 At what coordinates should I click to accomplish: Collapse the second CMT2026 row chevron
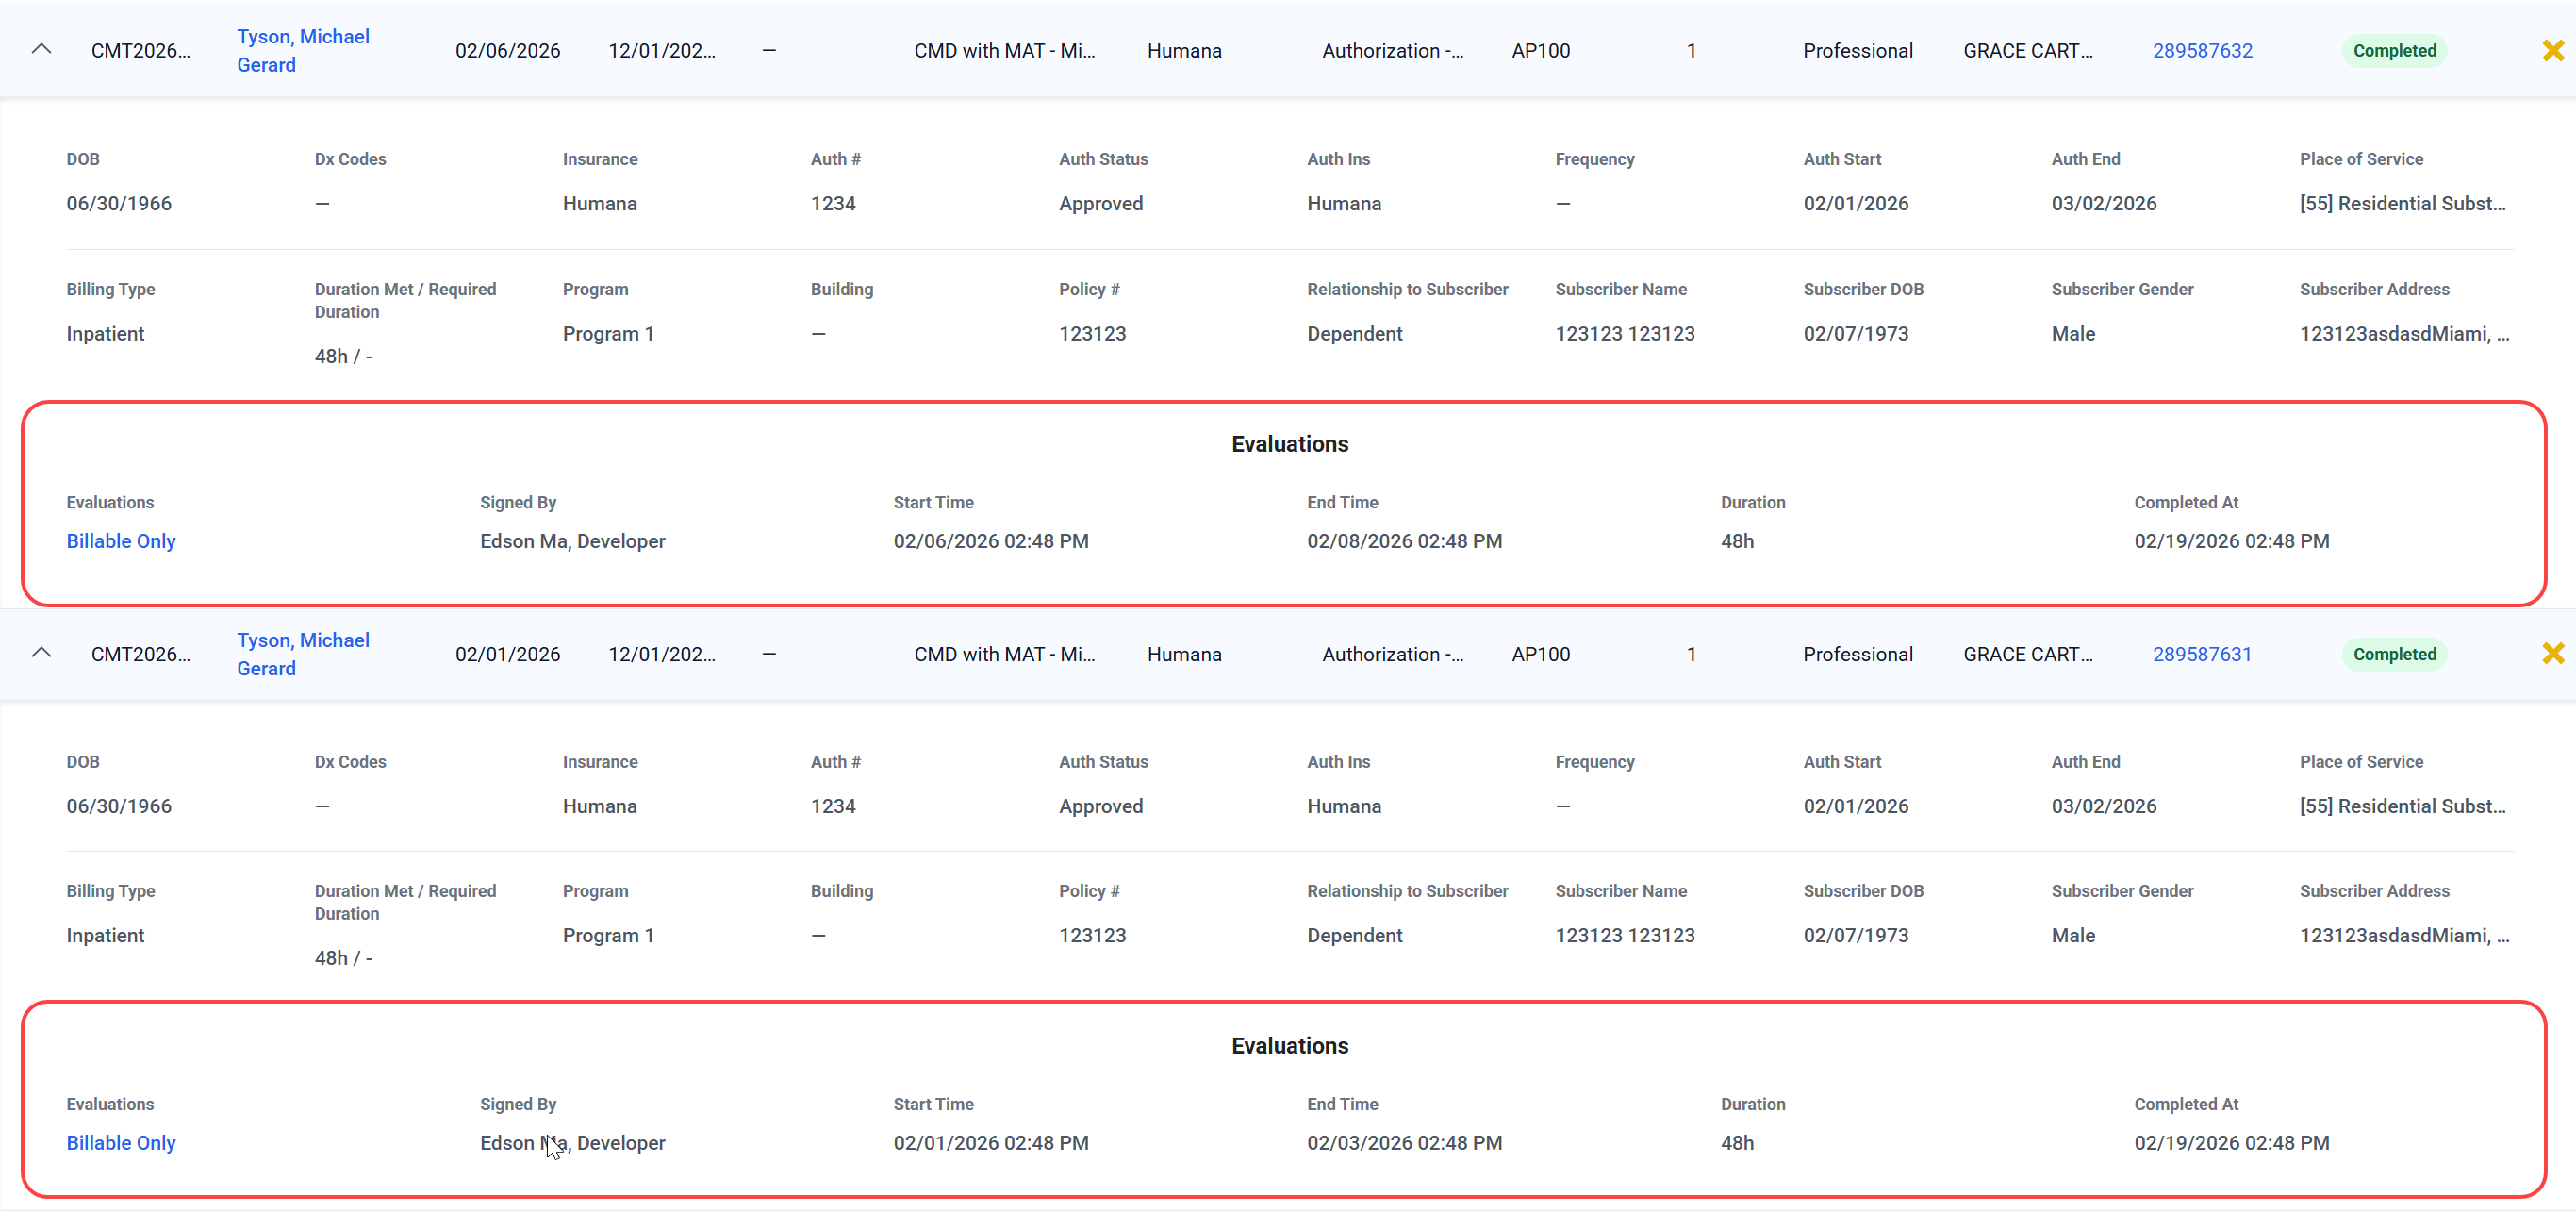coord(41,653)
